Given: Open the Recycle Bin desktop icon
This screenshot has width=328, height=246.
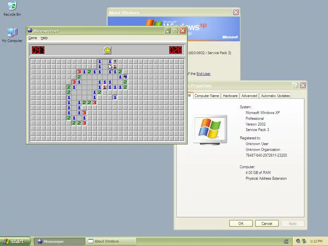Looking at the screenshot, I should (12, 9).
